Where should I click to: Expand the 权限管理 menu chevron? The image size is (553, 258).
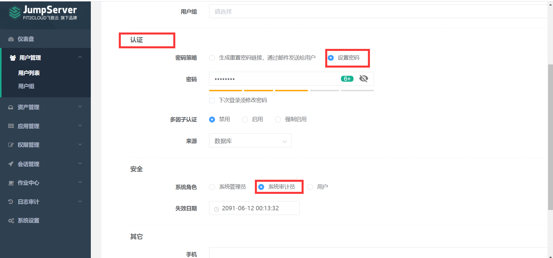pos(80,144)
